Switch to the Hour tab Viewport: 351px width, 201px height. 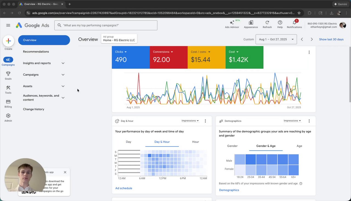(196, 142)
